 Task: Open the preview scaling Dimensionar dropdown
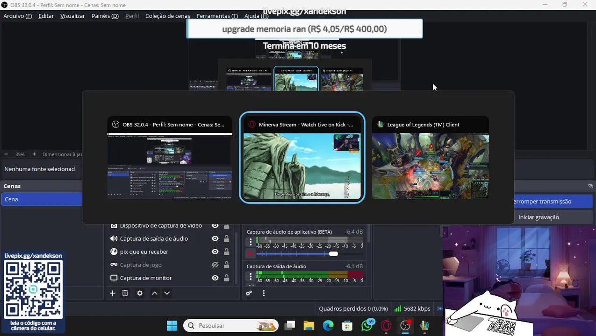coord(63,154)
